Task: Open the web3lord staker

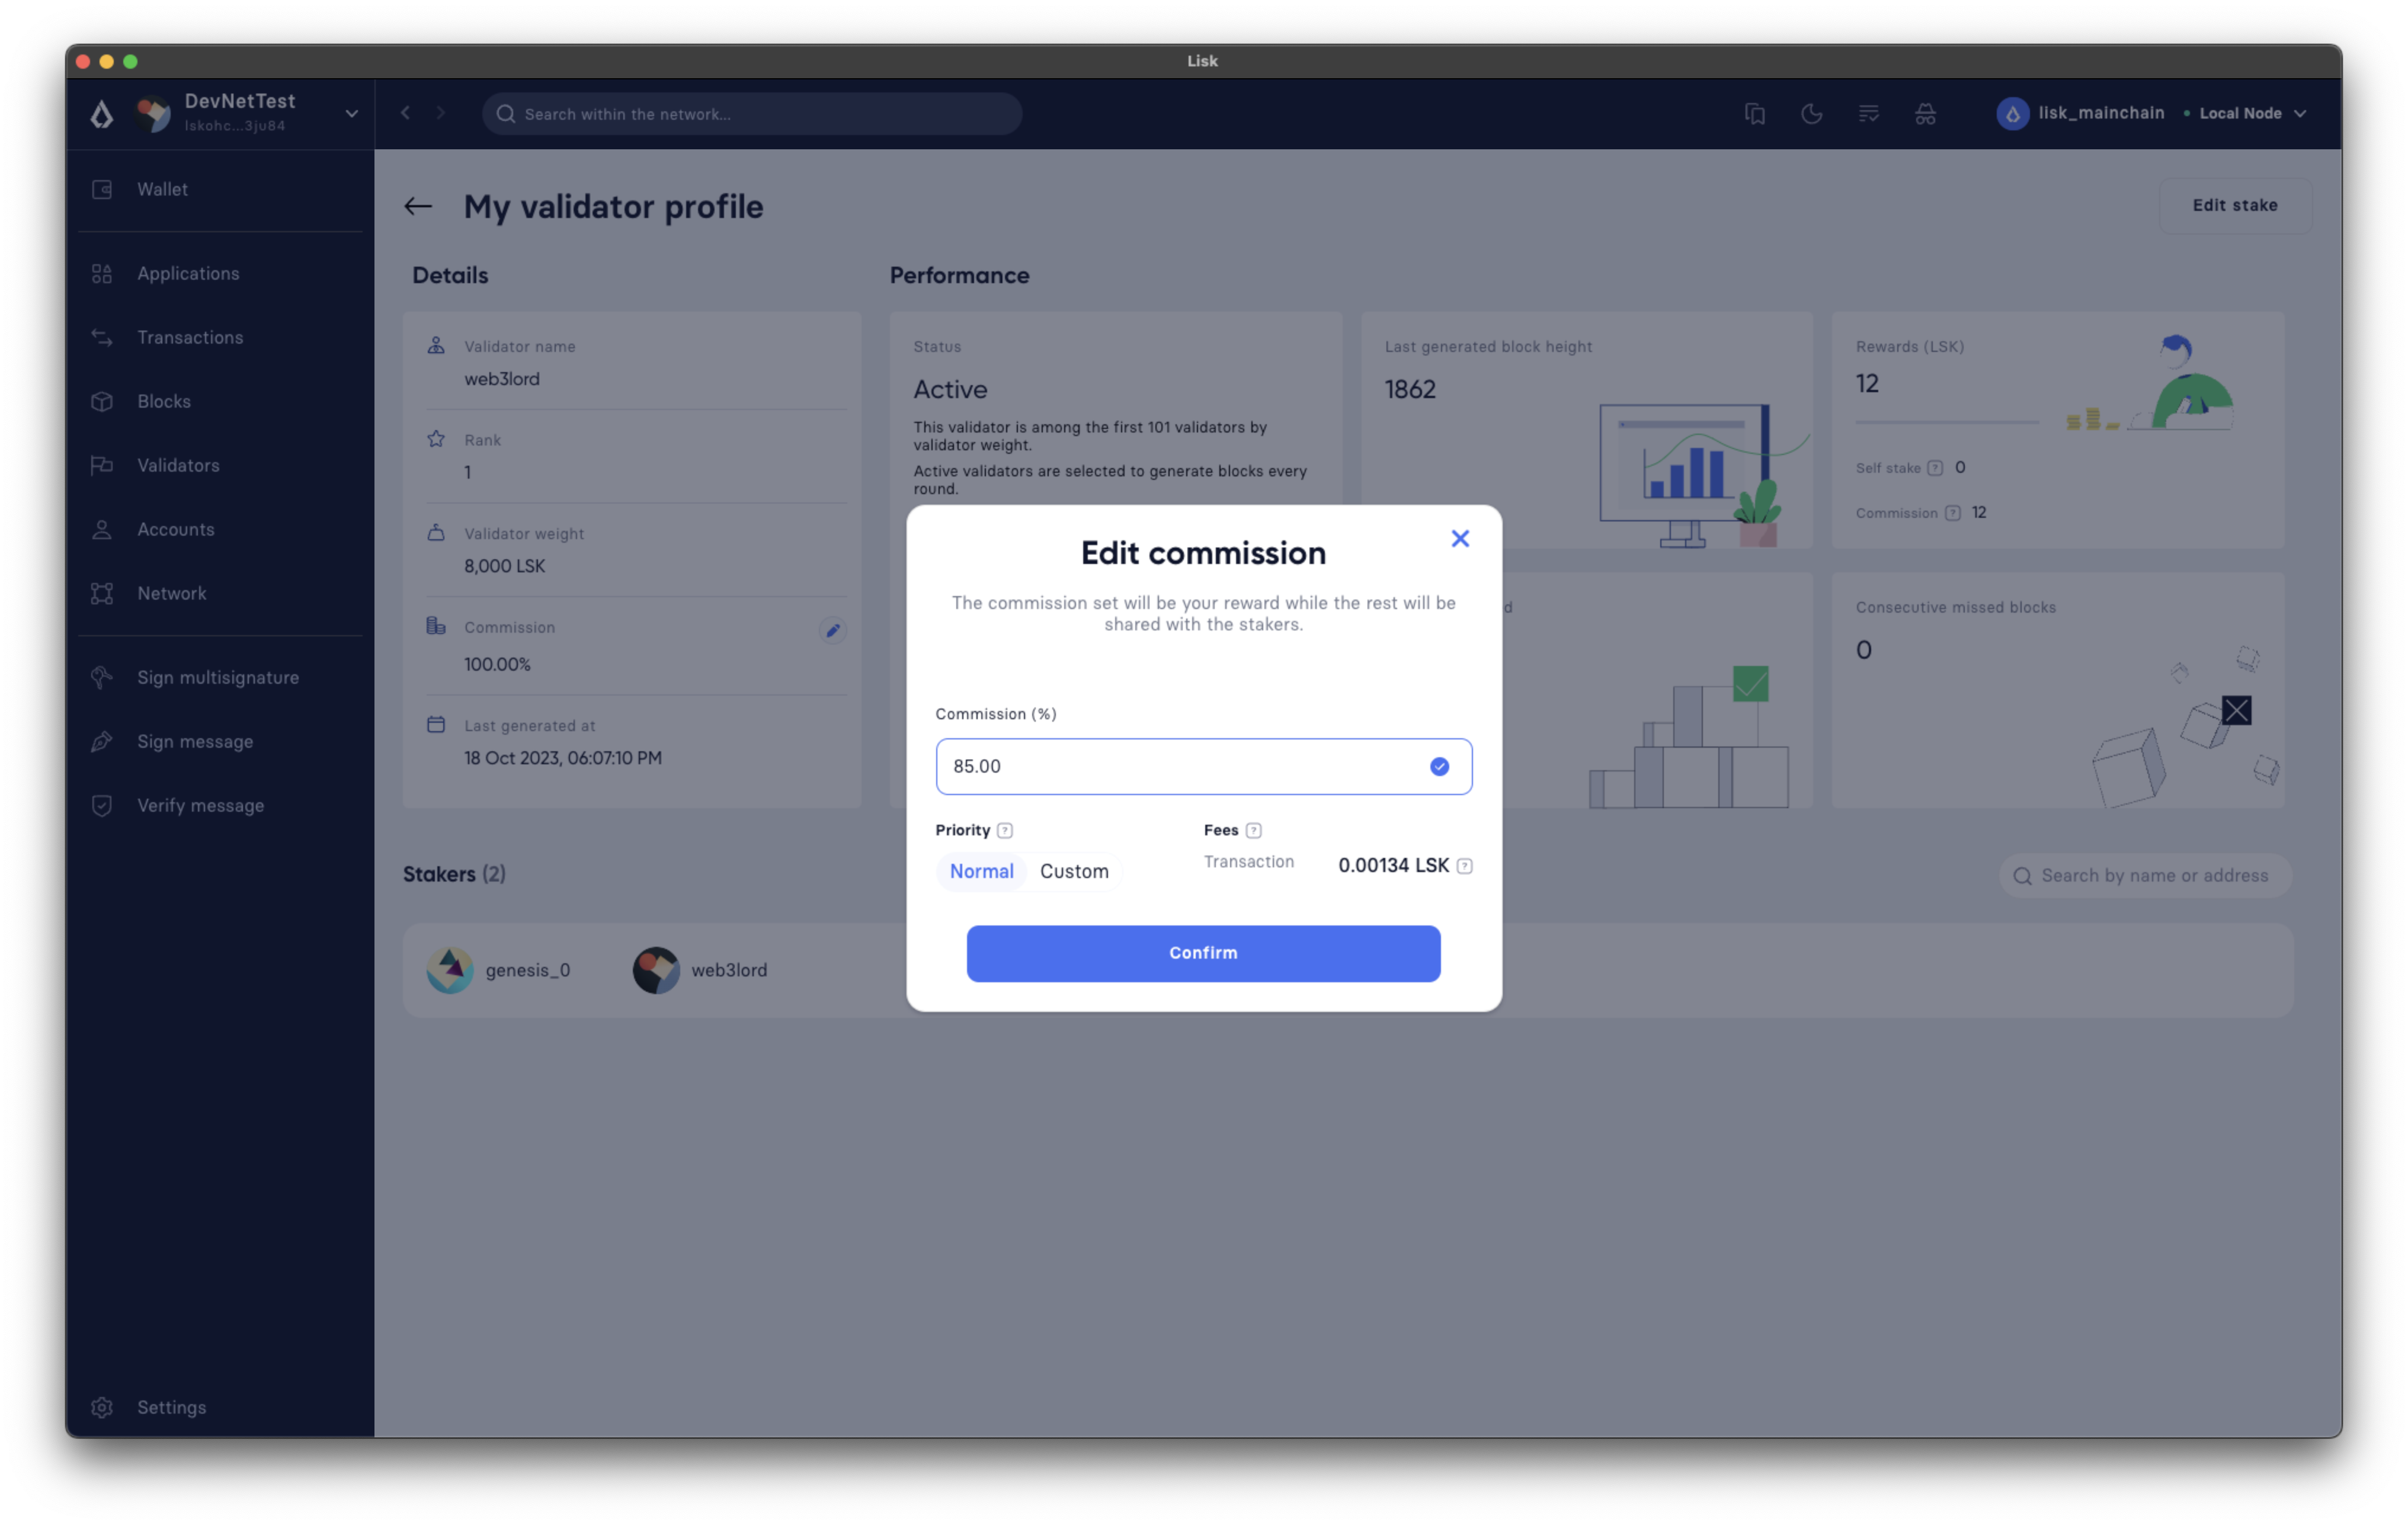Action: tap(700, 970)
